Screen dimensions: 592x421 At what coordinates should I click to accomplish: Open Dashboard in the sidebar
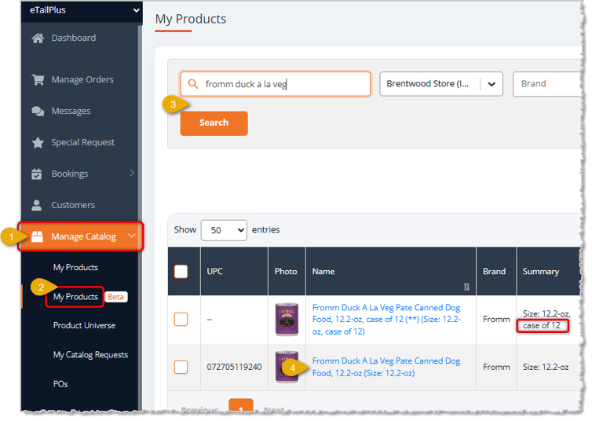point(74,38)
